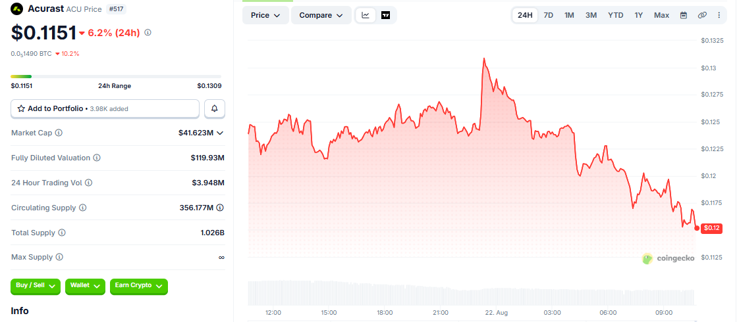
Task: Select the 24H time range
Action: [525, 15]
